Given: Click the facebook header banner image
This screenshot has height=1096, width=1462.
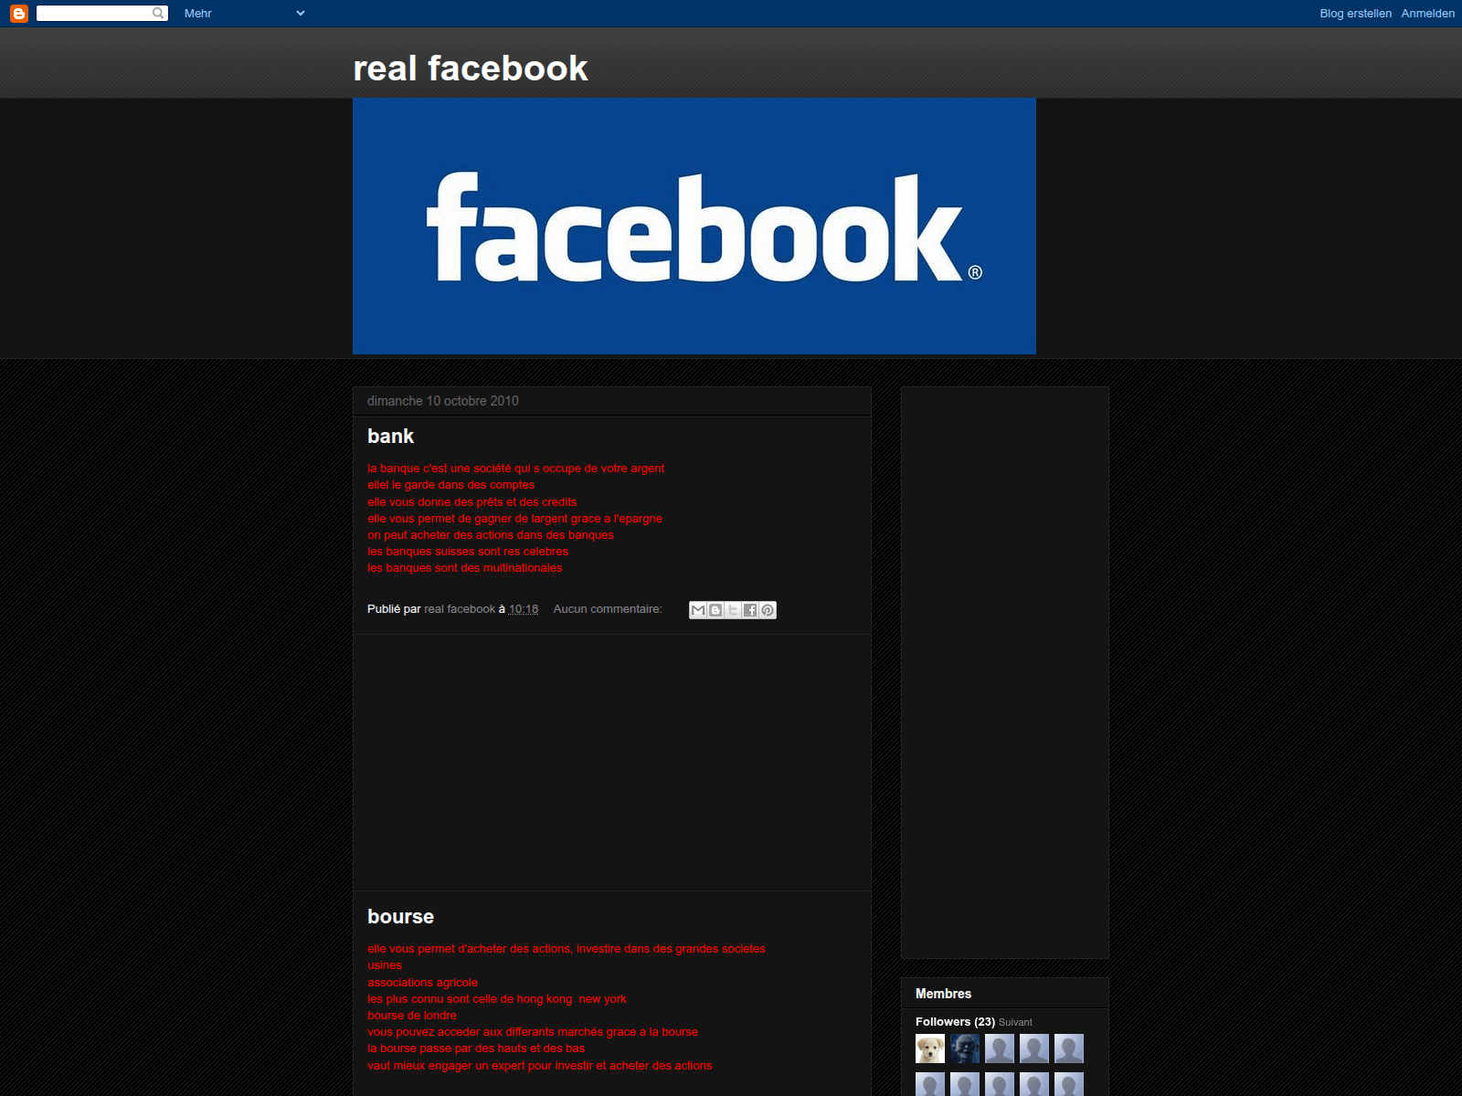Looking at the screenshot, I should 694,227.
